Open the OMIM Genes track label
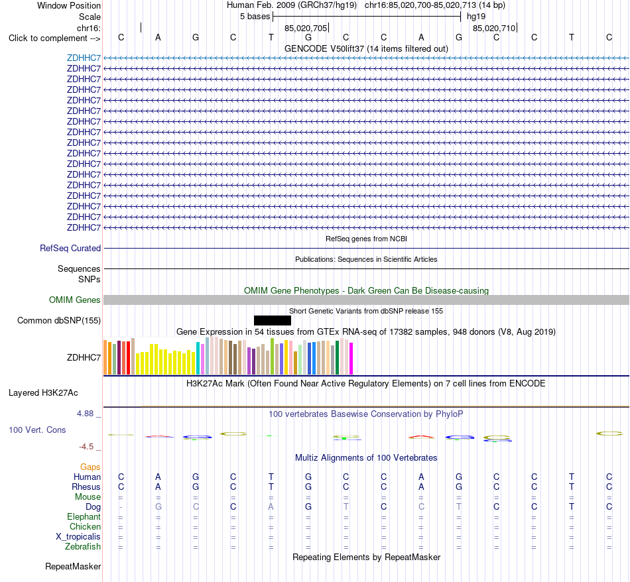630x582 pixels. [75, 300]
